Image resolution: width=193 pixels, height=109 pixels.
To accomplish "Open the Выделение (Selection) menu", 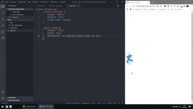I will coord(22,2).
